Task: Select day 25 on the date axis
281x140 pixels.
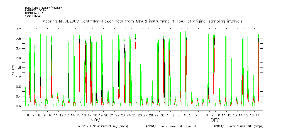Action: click(x=134, y=115)
